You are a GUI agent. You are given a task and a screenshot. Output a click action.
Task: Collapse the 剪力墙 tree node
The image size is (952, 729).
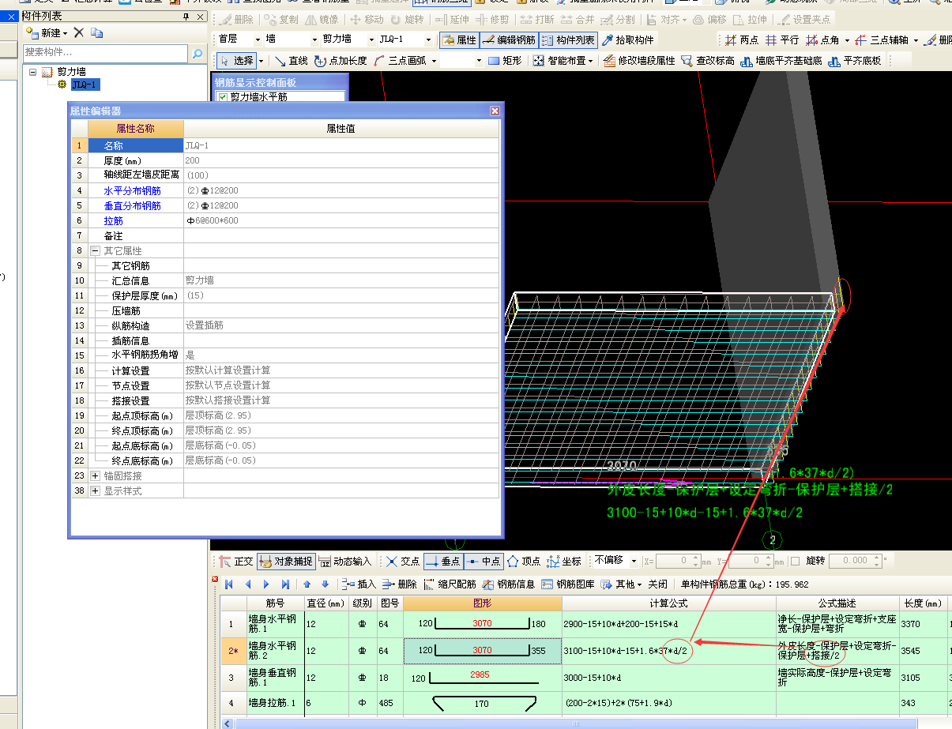click(33, 72)
